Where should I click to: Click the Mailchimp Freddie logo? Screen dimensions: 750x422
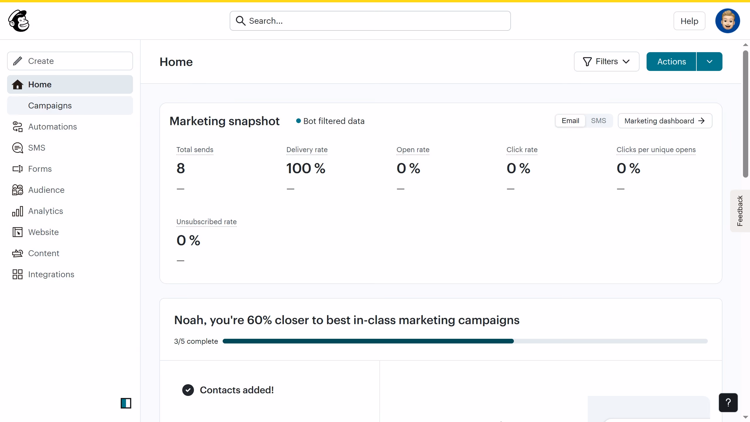19,21
